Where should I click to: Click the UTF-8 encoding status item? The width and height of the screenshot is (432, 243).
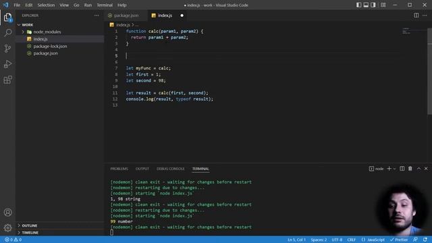(337, 240)
